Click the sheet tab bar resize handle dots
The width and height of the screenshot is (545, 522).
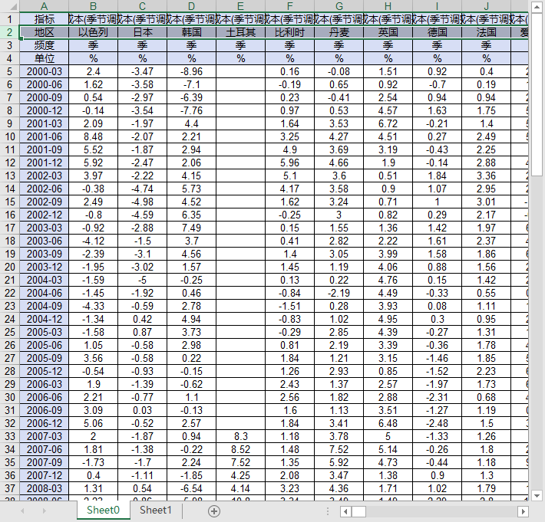(328, 511)
